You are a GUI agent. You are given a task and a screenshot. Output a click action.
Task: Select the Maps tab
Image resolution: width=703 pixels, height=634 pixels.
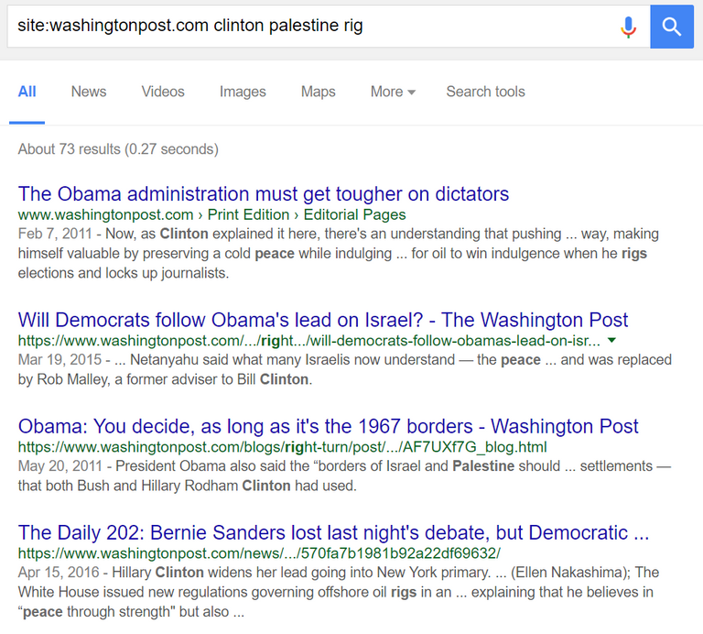pyautogui.click(x=319, y=92)
